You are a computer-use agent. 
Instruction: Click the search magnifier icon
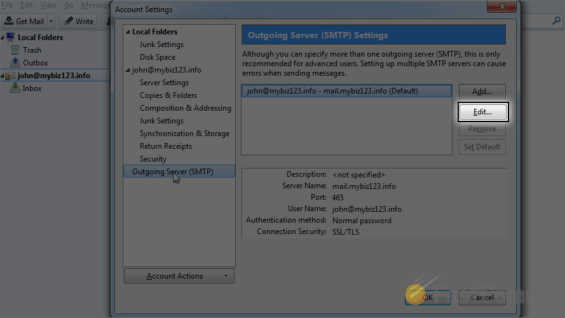point(556,21)
